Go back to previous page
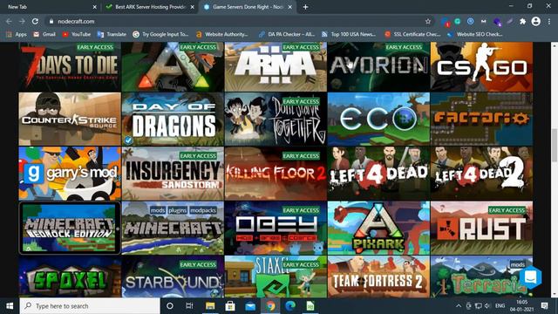The height and width of the screenshot is (314, 558). [x=9, y=21]
